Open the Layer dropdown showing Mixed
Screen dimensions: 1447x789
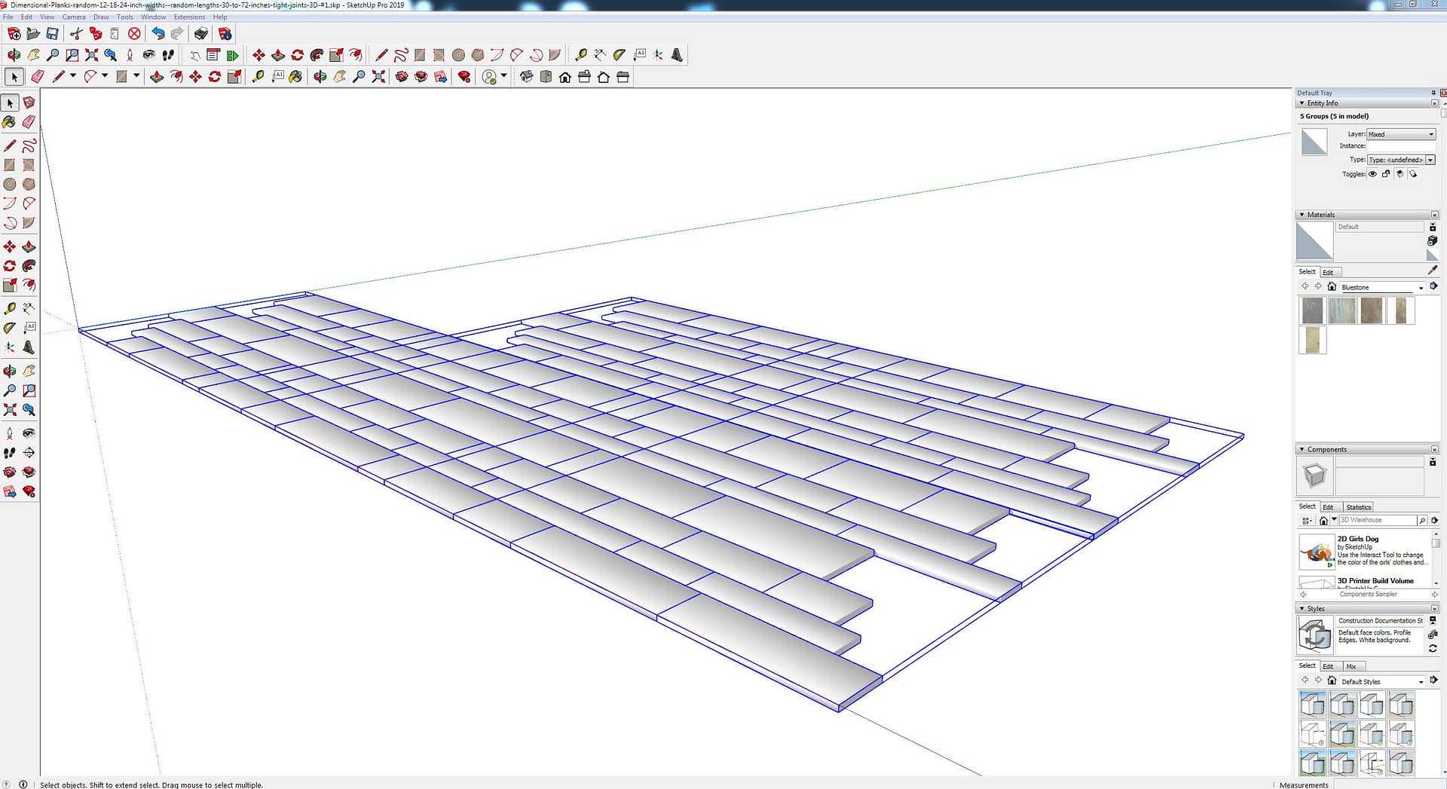tap(1401, 134)
